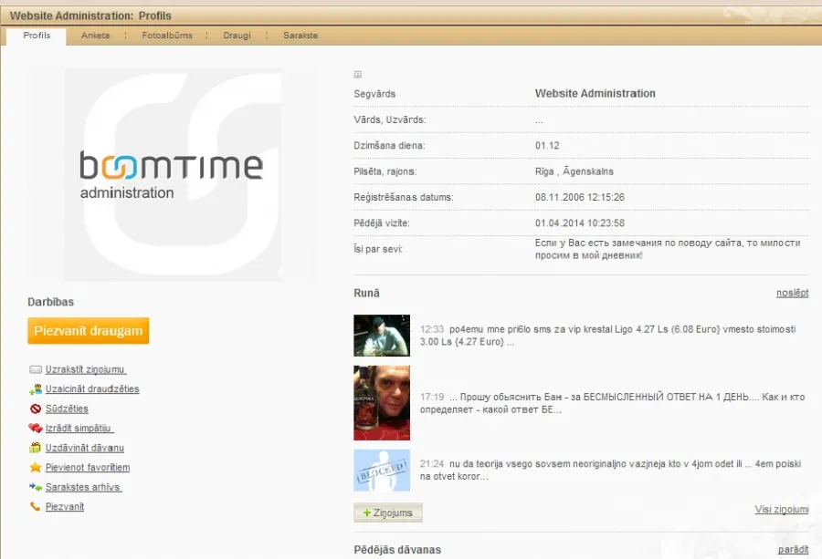Open the Uzrakstīt ziņojumu link
Image resolution: width=822 pixels, height=559 pixels.
click(86, 369)
